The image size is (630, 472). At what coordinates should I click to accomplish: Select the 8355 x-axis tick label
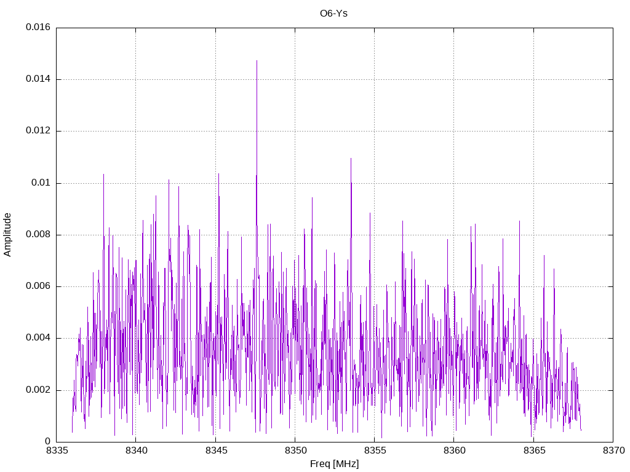(x=374, y=450)
